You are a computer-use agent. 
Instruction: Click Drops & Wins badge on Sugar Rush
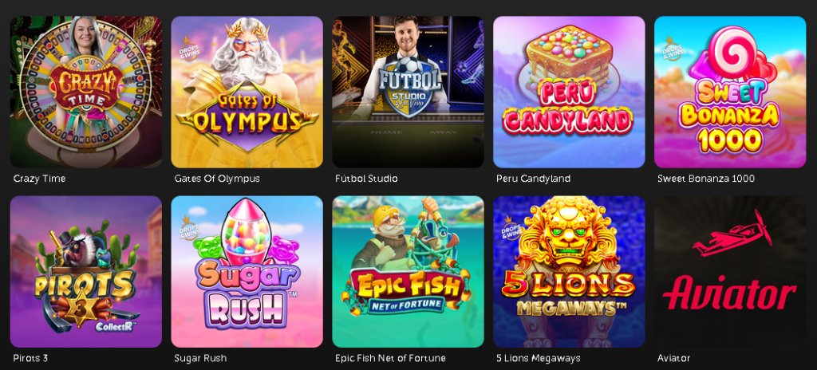tap(188, 227)
